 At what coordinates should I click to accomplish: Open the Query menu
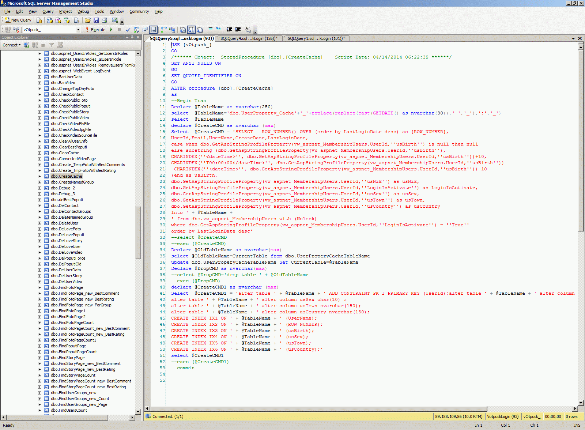point(48,11)
